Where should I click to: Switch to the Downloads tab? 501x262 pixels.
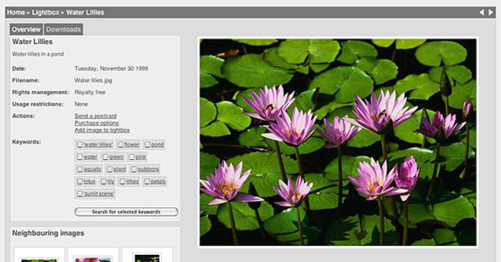pyautogui.click(x=63, y=30)
